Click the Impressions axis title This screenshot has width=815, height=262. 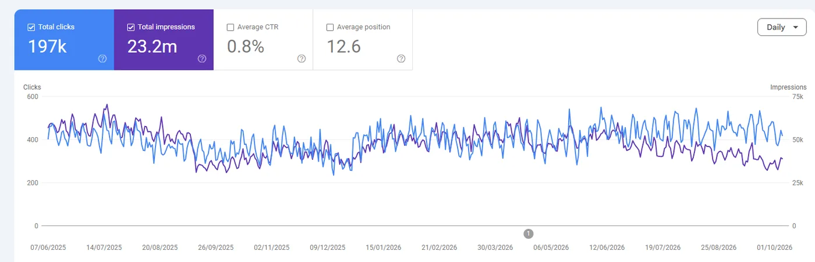[788, 87]
